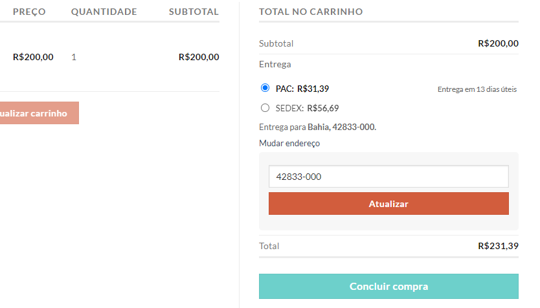Select the SEDEX shipping radio button
This screenshot has height=308, width=540.
click(265, 108)
